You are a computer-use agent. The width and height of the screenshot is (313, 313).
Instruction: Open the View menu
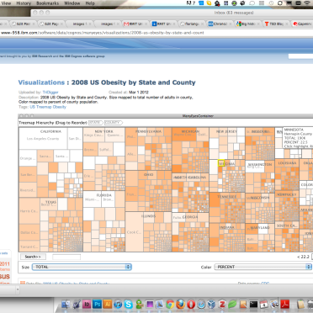[x=6, y=3]
